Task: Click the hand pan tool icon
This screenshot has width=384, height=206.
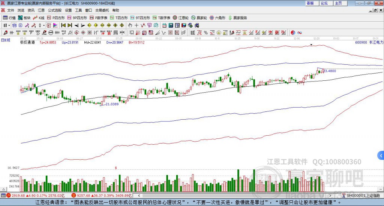Action: 130,25
